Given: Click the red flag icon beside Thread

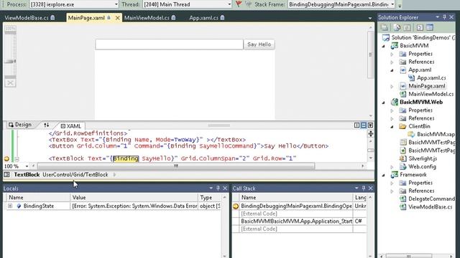Looking at the screenshot, I should [239, 4].
